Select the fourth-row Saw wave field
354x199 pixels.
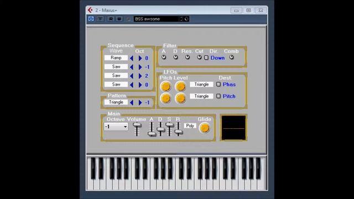tap(116, 85)
